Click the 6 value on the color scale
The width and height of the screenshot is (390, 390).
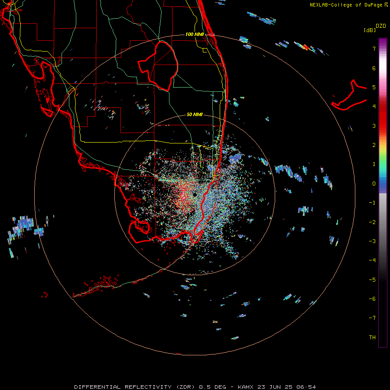click(x=374, y=68)
